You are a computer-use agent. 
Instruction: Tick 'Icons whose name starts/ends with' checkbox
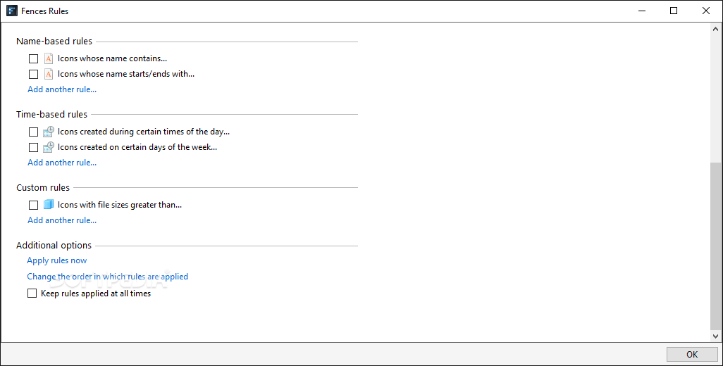point(33,74)
